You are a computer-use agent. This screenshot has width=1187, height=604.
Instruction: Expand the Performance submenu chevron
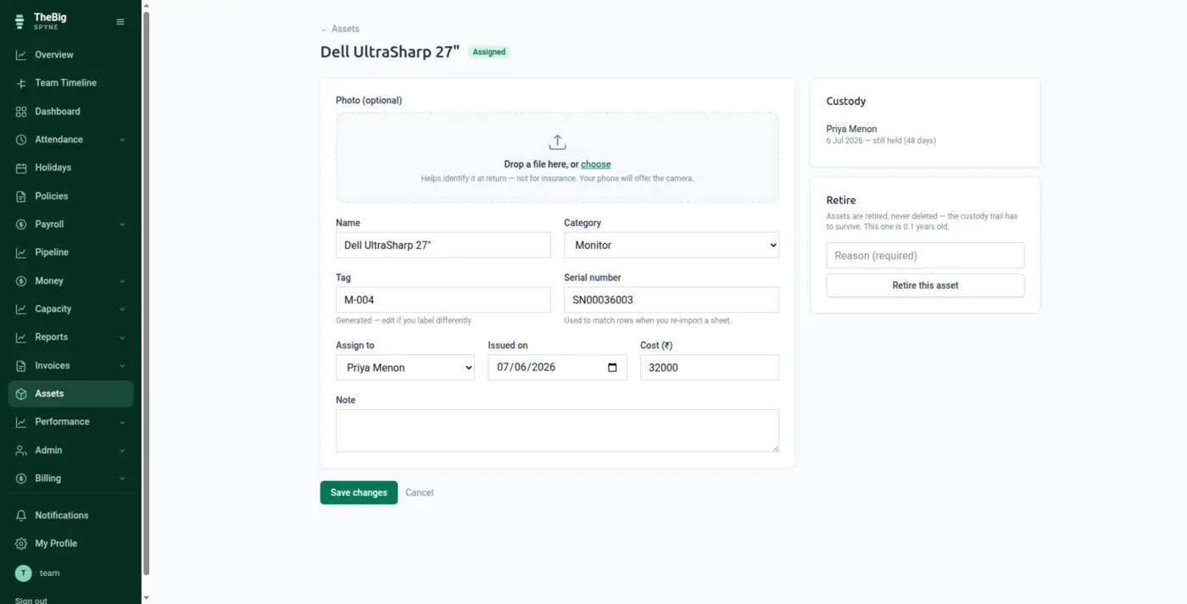pyautogui.click(x=122, y=422)
